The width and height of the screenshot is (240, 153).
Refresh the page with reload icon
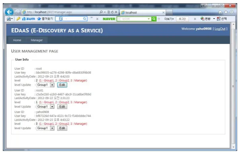(x=112, y=12)
